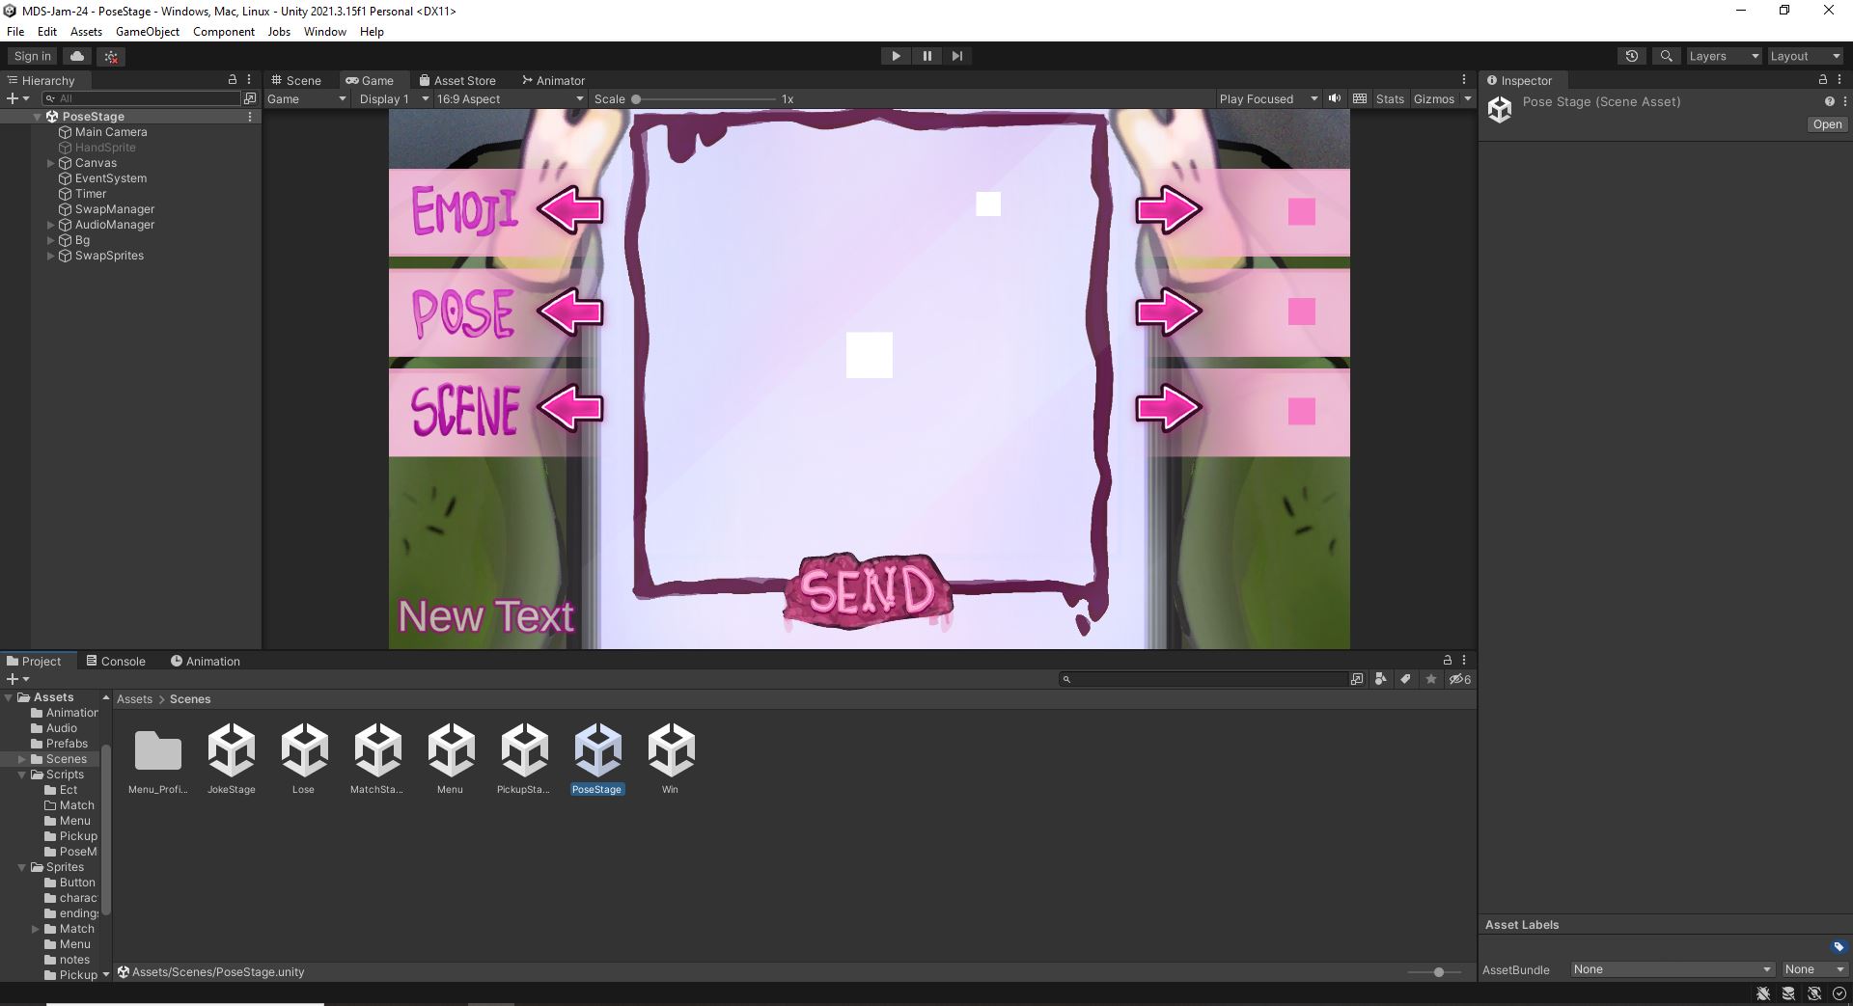Open Gizmos dropdown arrow
Screen dimensions: 1853x1006
point(1468,98)
